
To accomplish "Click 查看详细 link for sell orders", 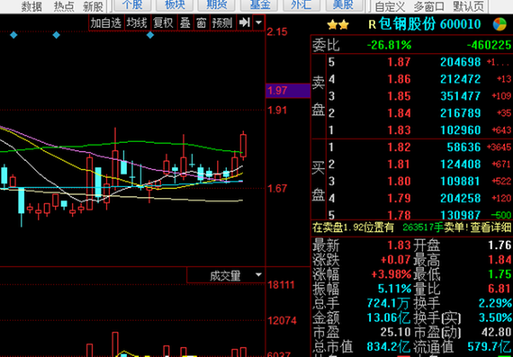I will pos(490,228).
